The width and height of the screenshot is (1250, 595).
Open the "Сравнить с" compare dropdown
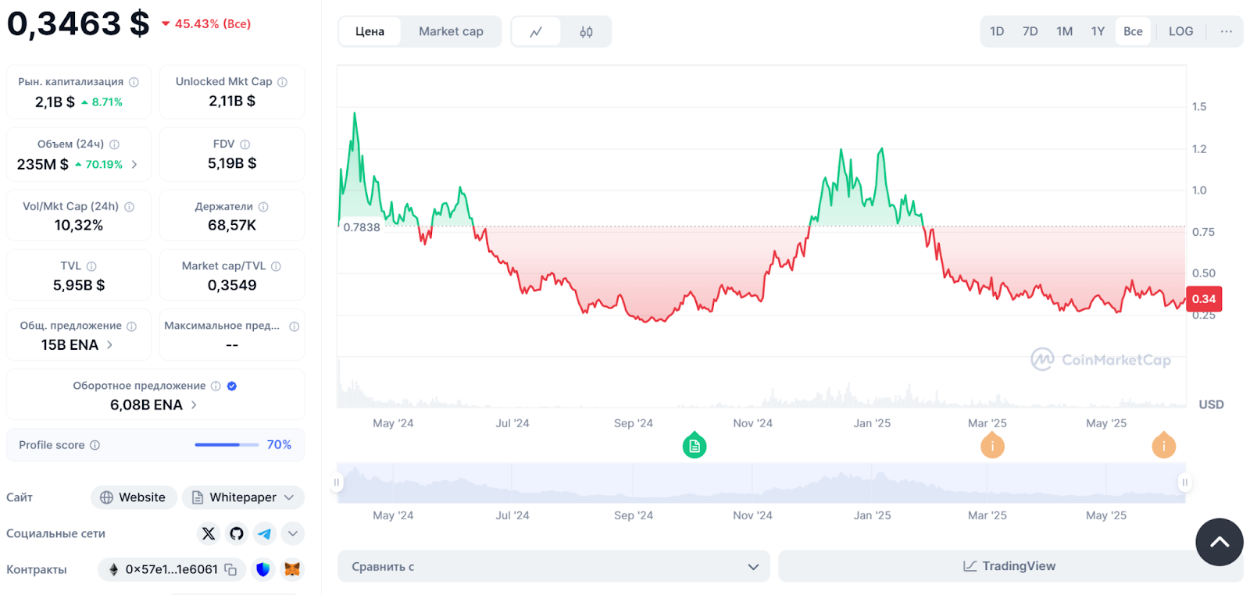tap(553, 566)
